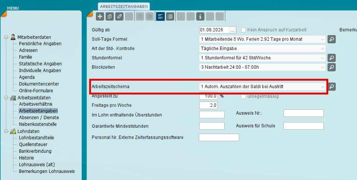Open Individuelle Angaben in the tree
Screen dimensions: 357x180
coord(40,71)
